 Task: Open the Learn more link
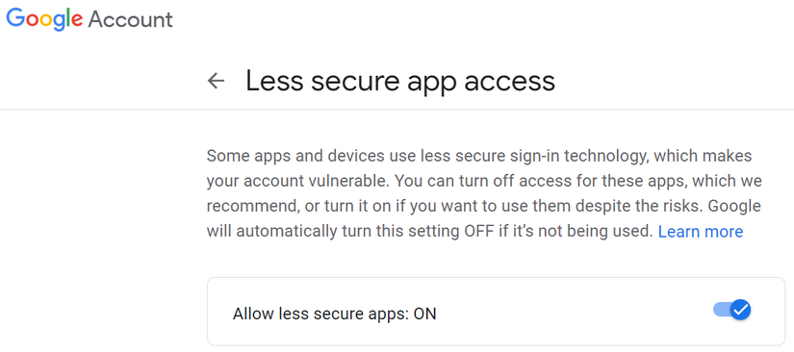click(x=701, y=232)
